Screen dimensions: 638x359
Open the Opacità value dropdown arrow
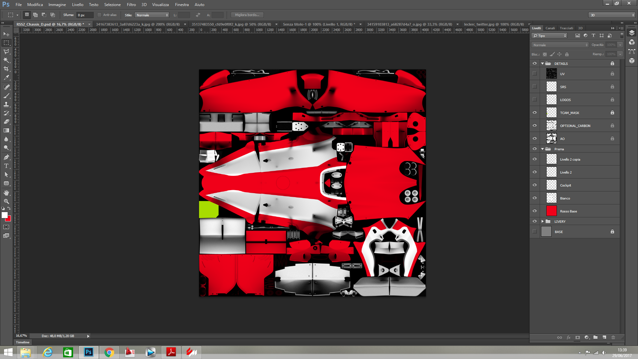(620, 45)
